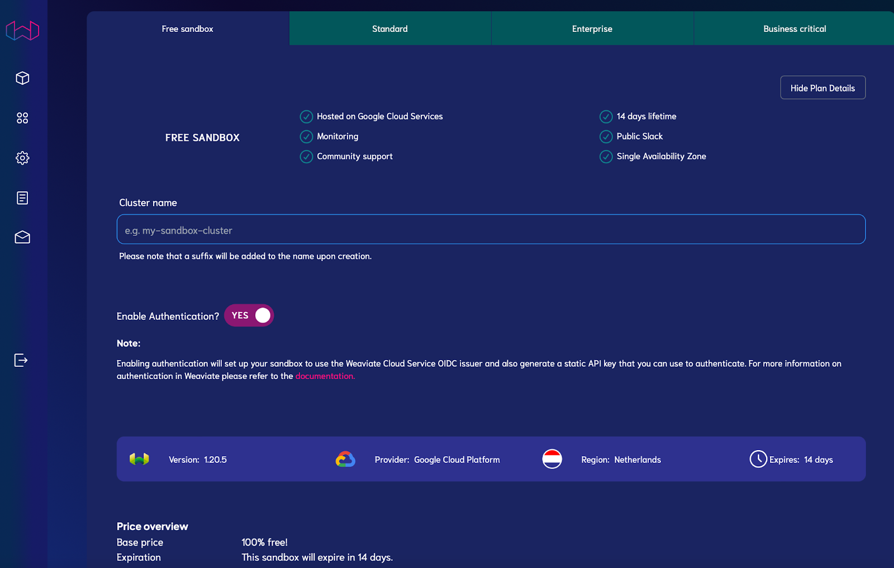Click the Version: 1.20.5 text
Screen dimensions: 894x568
click(198, 460)
